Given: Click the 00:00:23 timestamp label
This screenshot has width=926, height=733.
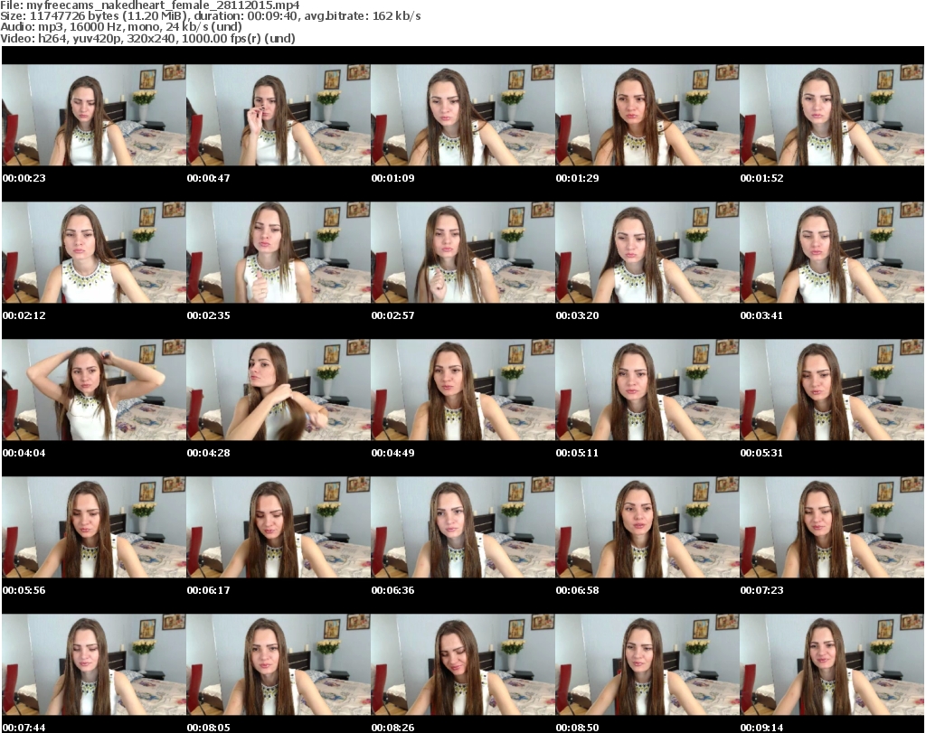Looking at the screenshot, I should [24, 178].
